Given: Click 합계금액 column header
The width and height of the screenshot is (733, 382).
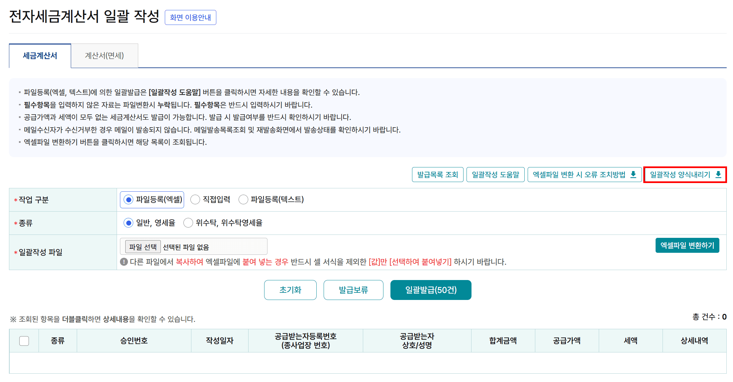Looking at the screenshot, I should 503,341.
